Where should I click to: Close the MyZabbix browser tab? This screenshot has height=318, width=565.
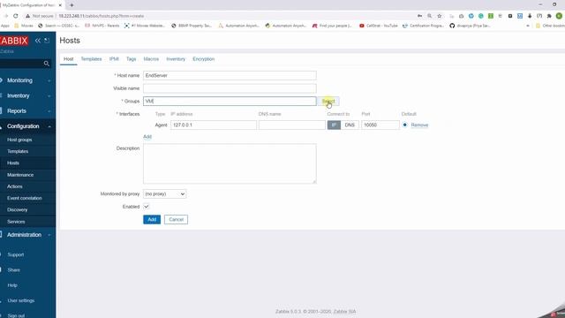(60, 5)
